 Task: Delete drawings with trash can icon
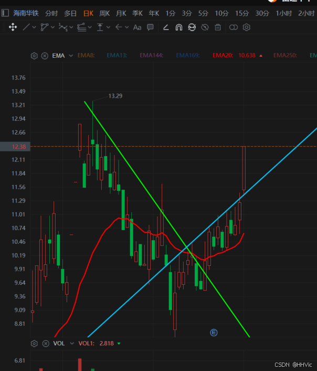(218, 27)
